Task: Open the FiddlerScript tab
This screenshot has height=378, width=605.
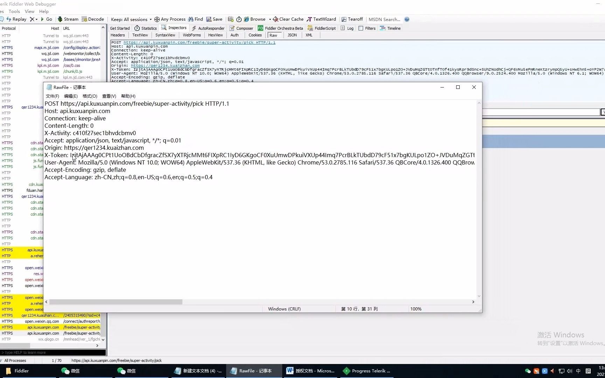Action: point(322,28)
